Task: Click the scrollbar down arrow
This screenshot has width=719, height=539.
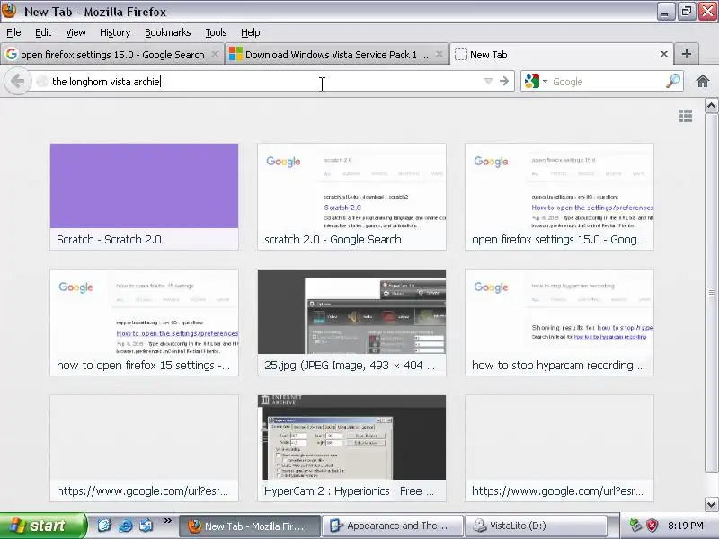Action: point(711,505)
